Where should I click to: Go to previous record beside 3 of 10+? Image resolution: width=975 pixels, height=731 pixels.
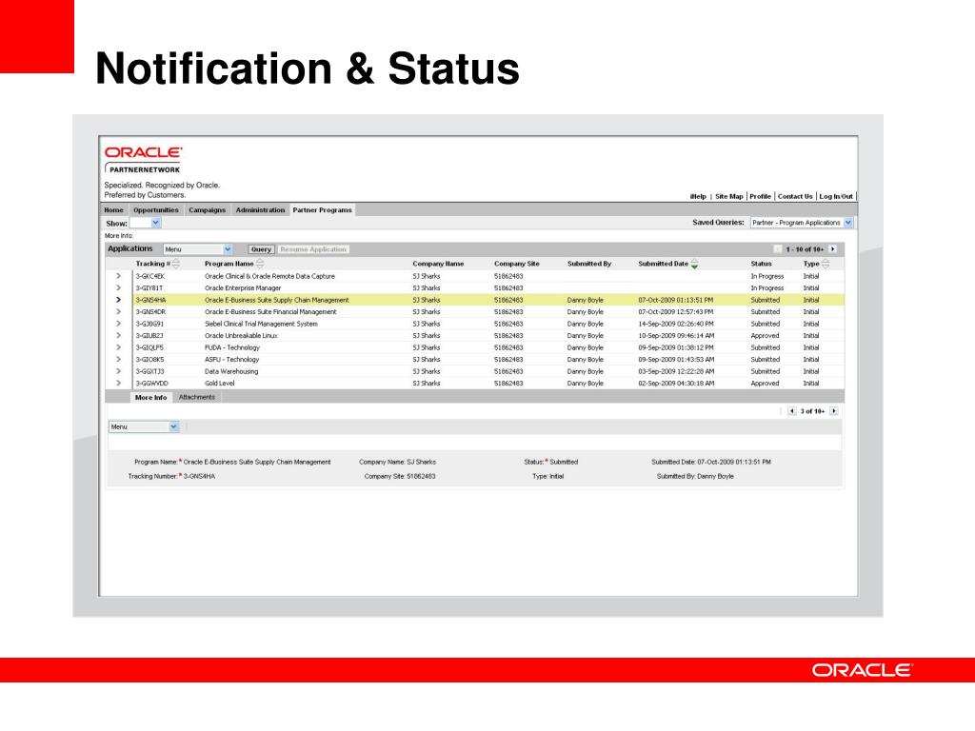[791, 411]
